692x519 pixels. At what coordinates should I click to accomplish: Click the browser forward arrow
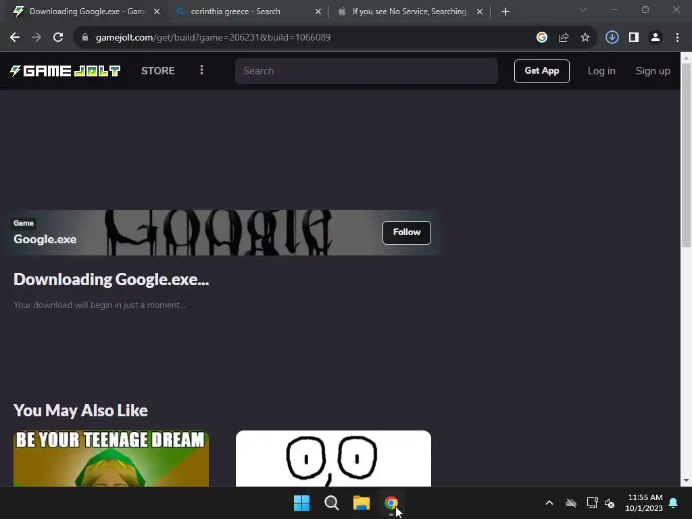[x=36, y=38]
